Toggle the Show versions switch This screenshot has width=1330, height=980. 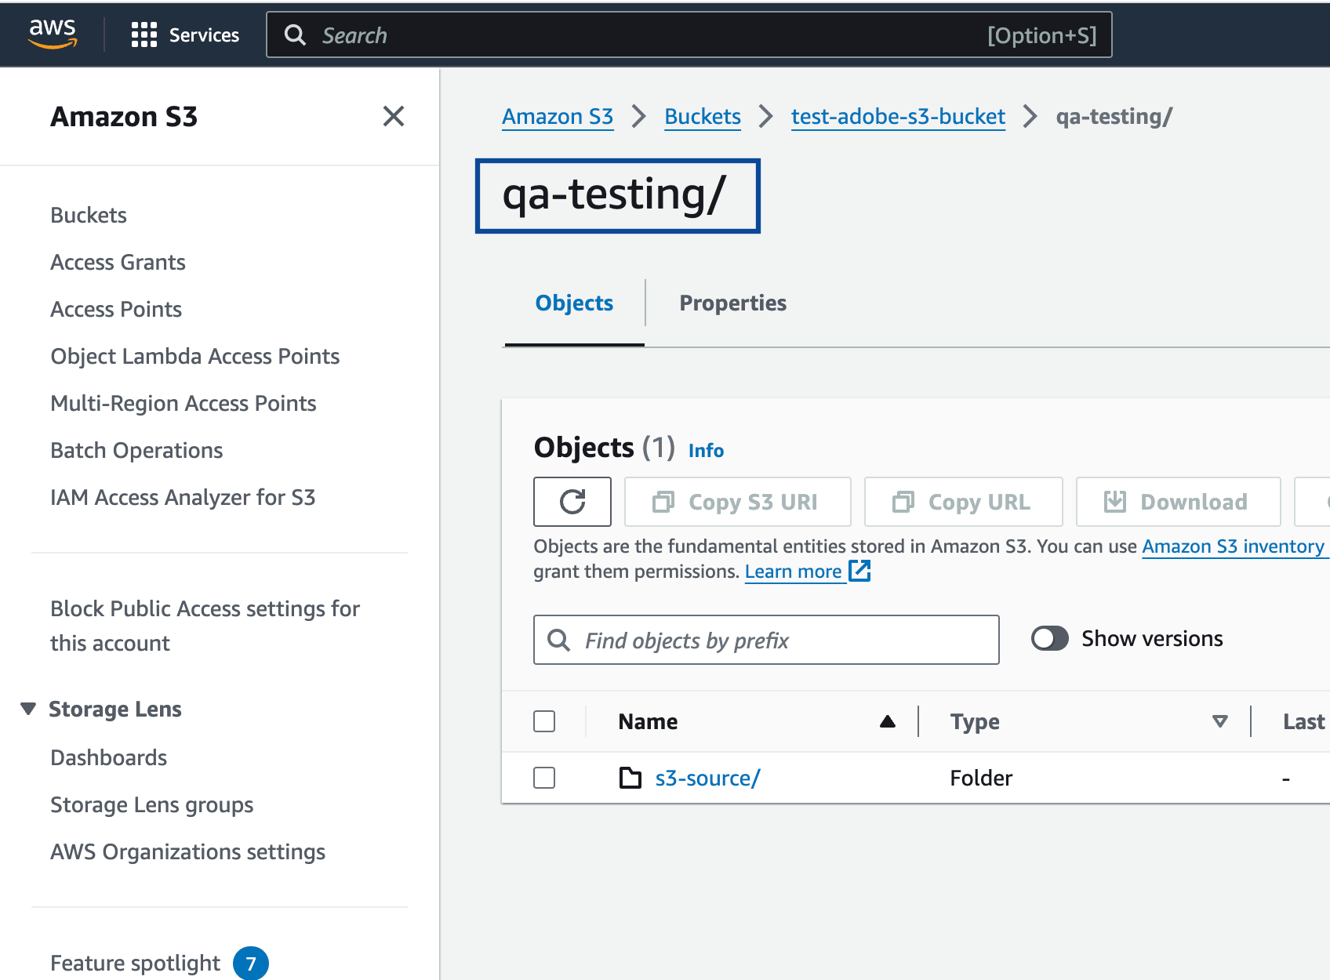tap(1050, 638)
